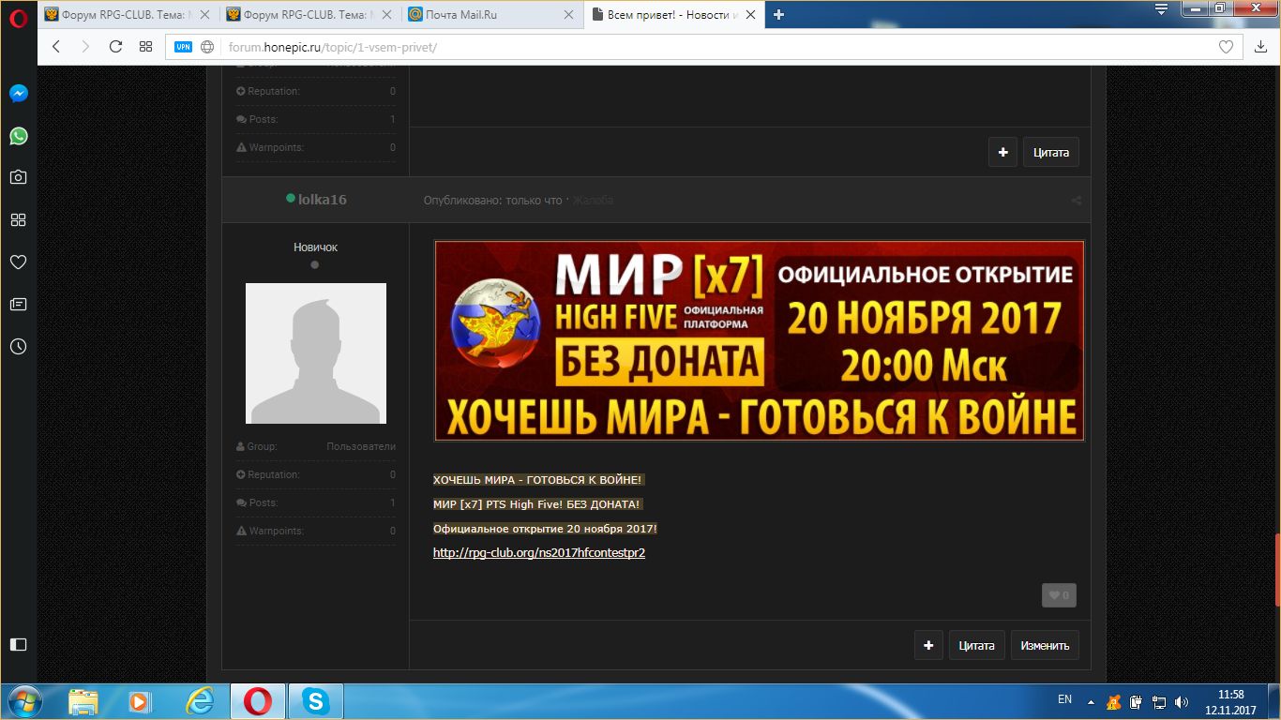The image size is (1281, 720).
Task: Click the Изменить button
Action: point(1045,645)
